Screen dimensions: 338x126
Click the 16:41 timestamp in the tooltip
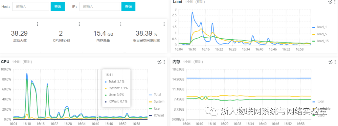click(109, 75)
